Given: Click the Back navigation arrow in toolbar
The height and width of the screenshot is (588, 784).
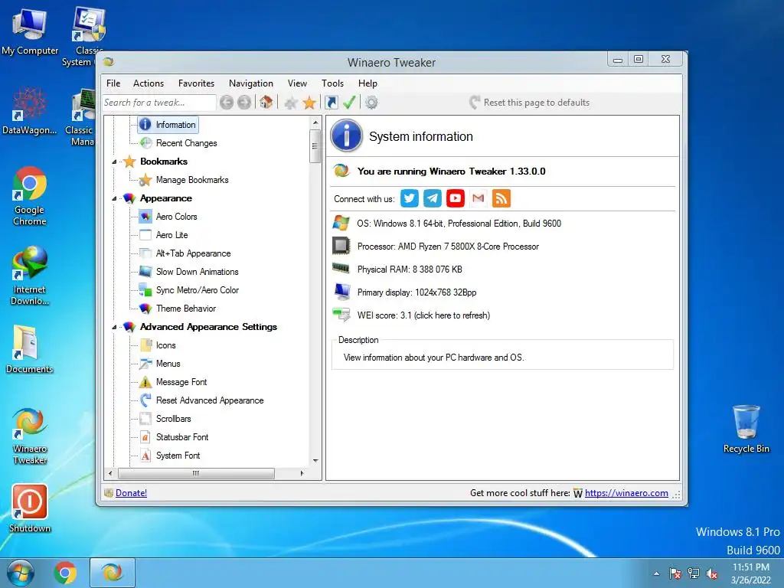Looking at the screenshot, I should point(227,103).
